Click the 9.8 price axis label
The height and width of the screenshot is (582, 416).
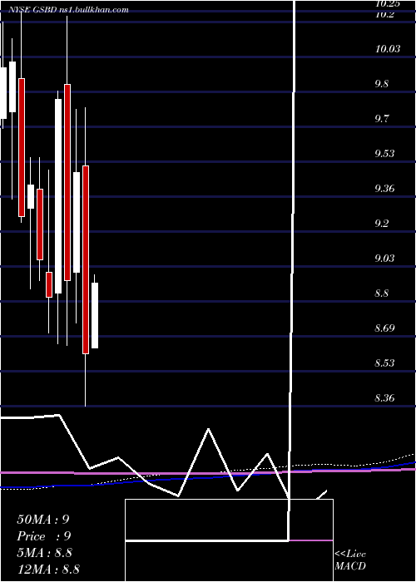(x=381, y=83)
